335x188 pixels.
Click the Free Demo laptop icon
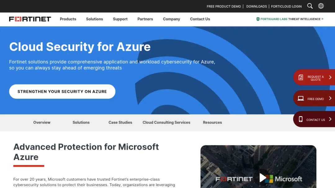301,98
